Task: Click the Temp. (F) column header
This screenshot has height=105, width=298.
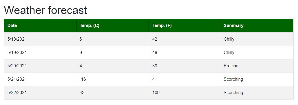Action: pos(184,26)
